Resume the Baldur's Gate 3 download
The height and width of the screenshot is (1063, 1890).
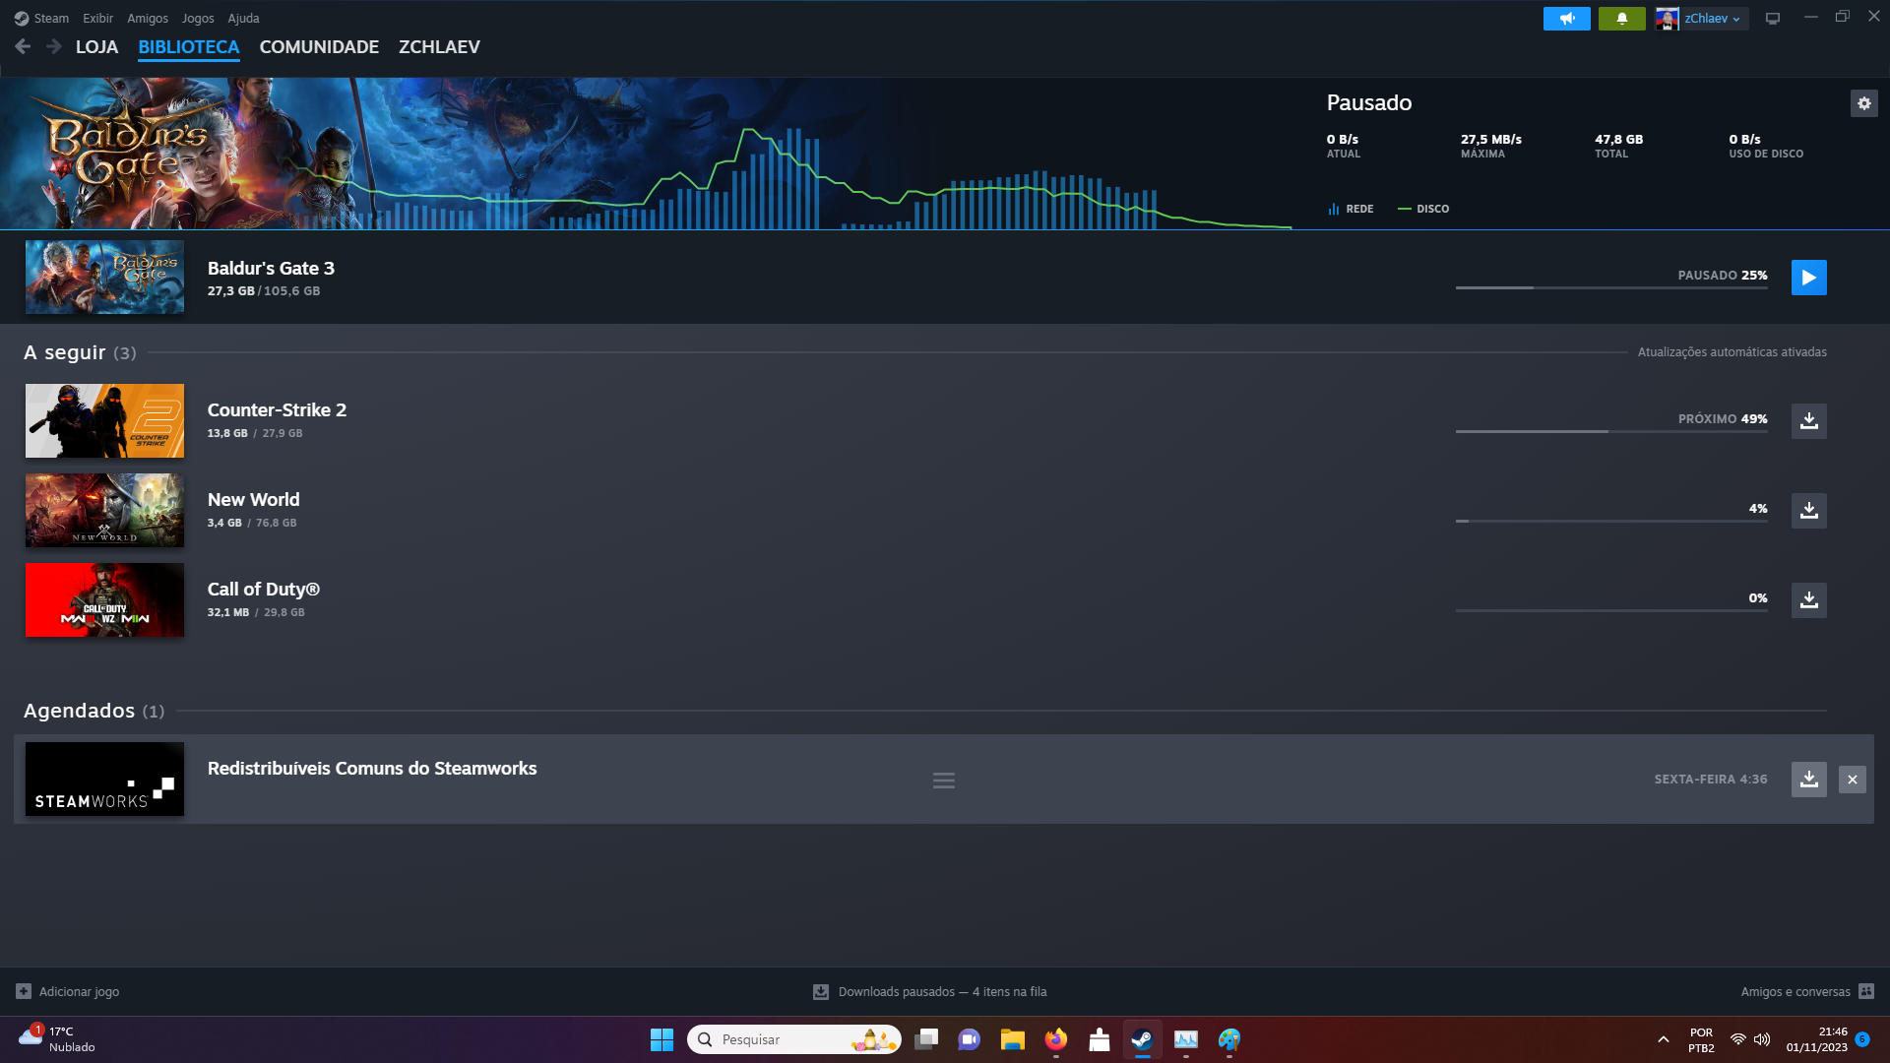point(1808,278)
